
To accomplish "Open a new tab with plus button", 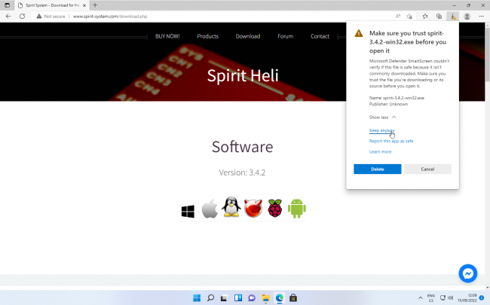I will pos(95,5).
